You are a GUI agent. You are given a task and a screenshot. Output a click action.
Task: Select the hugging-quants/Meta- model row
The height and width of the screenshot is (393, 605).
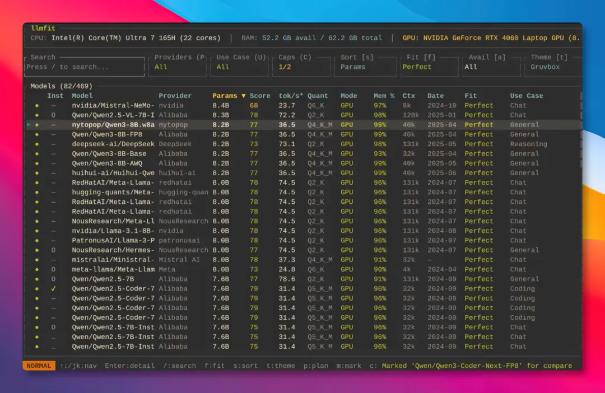(x=303, y=192)
